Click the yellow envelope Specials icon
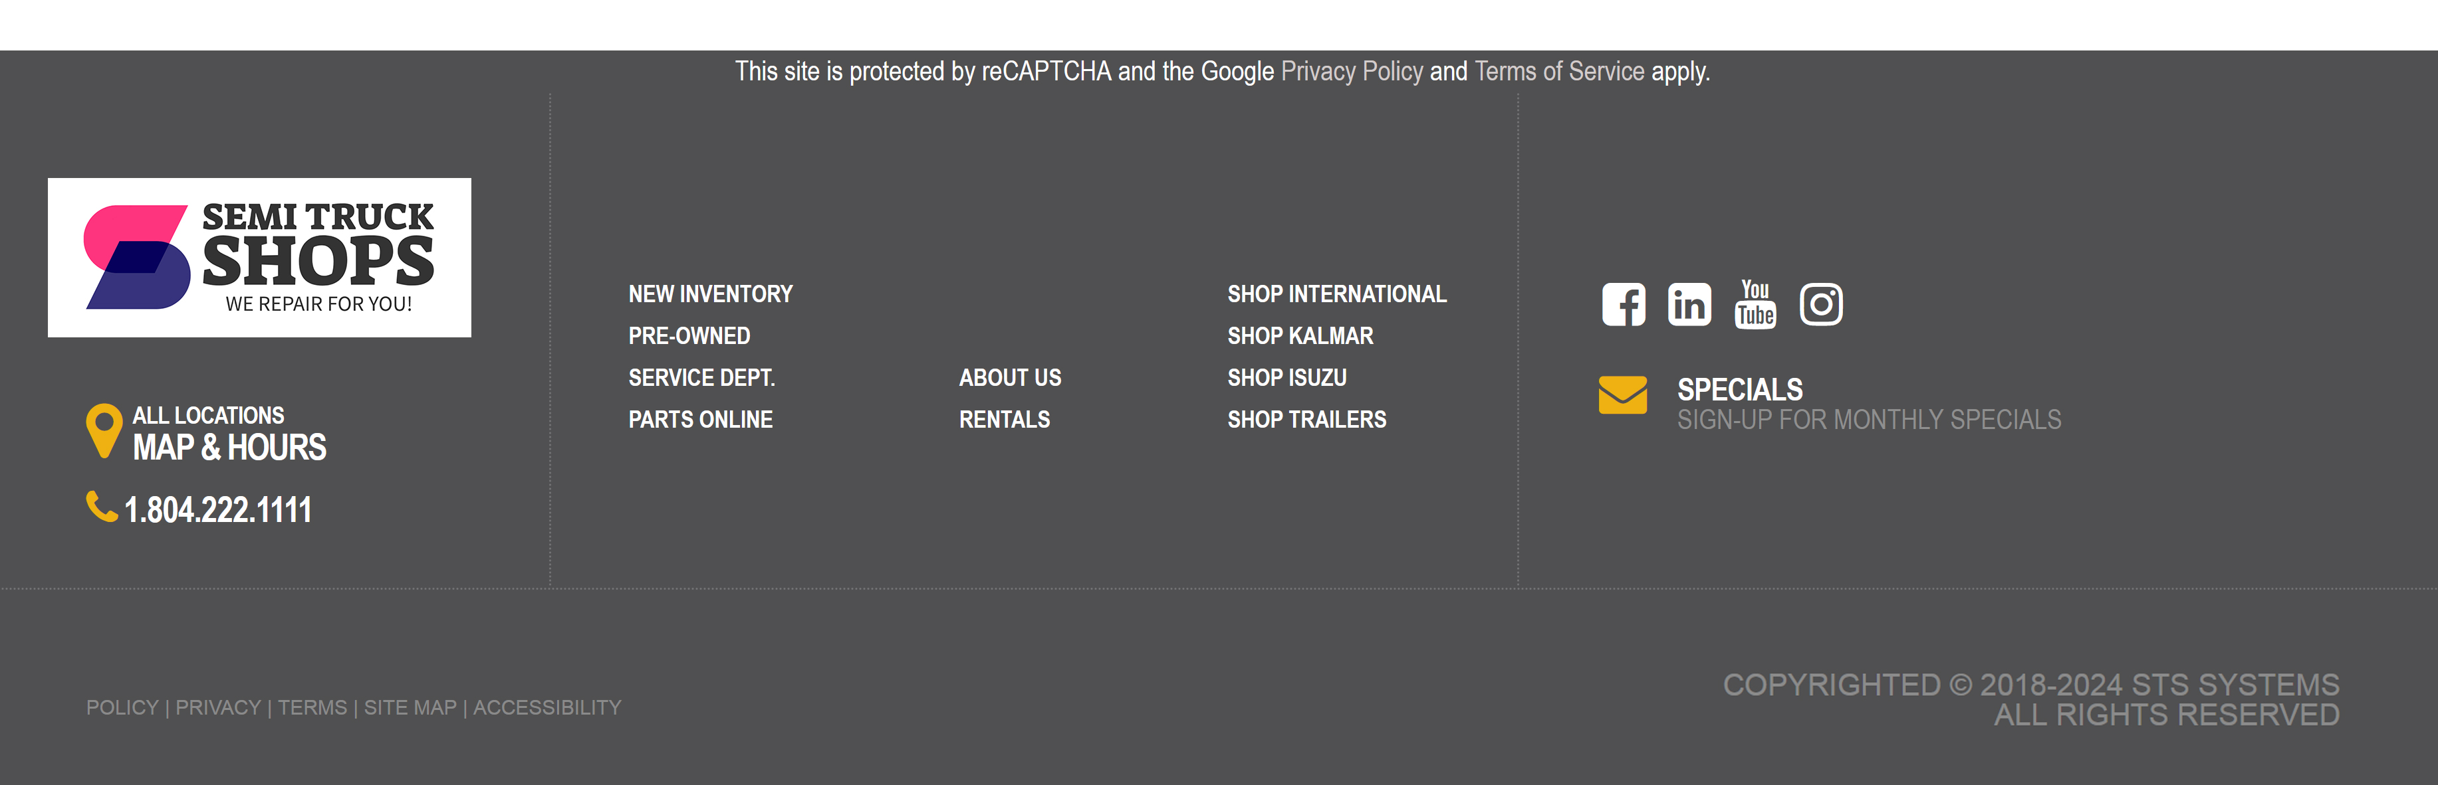2438x785 pixels. 1622,395
